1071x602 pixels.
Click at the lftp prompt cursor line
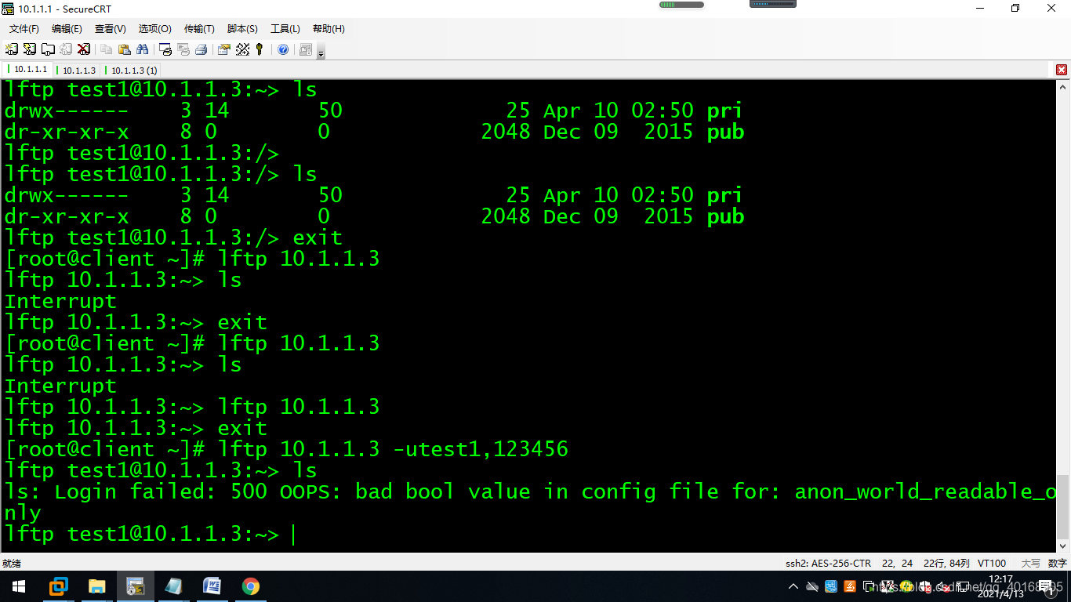[x=149, y=534]
